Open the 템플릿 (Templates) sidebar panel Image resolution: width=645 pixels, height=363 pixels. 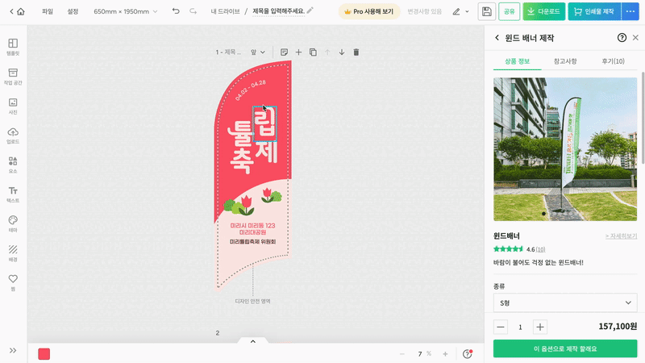(x=13, y=46)
